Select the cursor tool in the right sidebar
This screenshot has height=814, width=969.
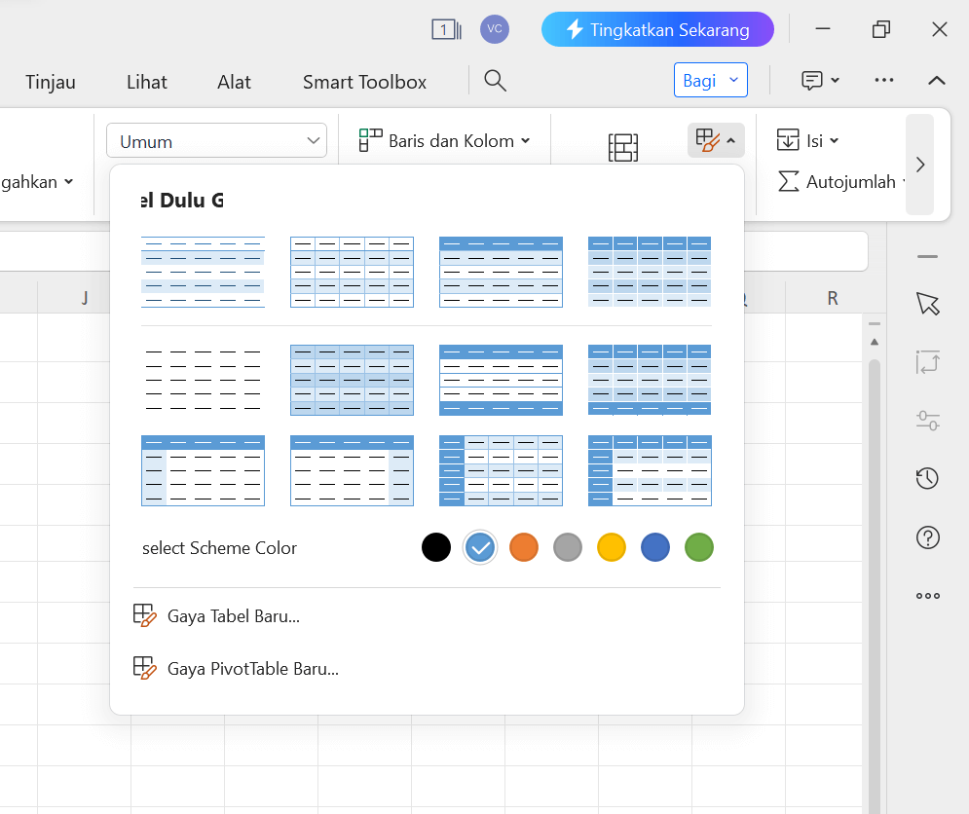[x=927, y=304]
